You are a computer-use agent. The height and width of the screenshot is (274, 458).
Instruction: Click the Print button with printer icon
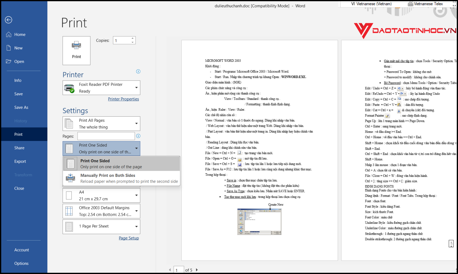pyautogui.click(x=76, y=51)
